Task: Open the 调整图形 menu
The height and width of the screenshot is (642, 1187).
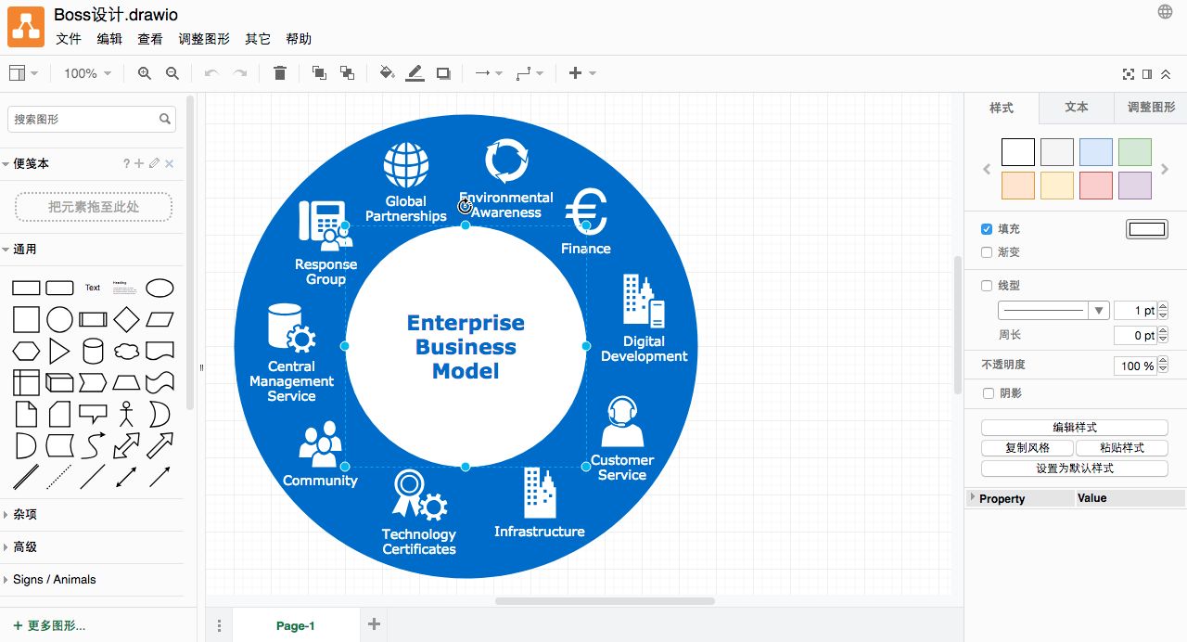Action: click(x=204, y=39)
